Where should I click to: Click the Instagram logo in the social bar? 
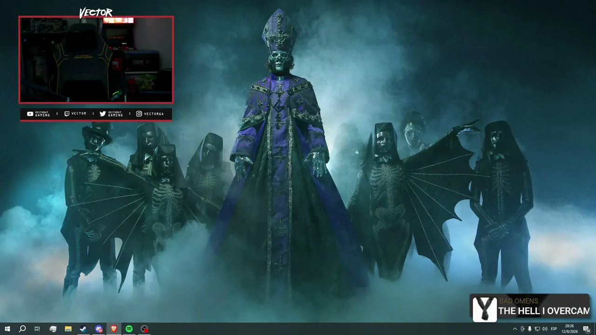pos(139,114)
